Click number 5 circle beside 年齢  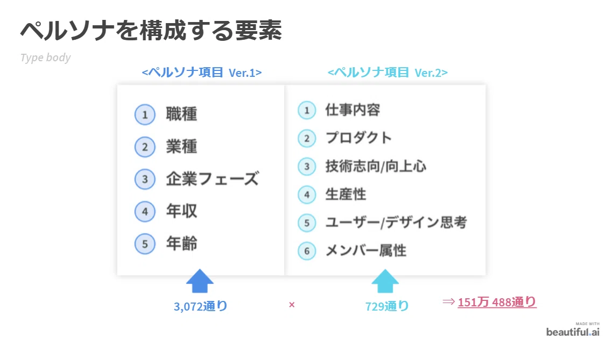(145, 244)
